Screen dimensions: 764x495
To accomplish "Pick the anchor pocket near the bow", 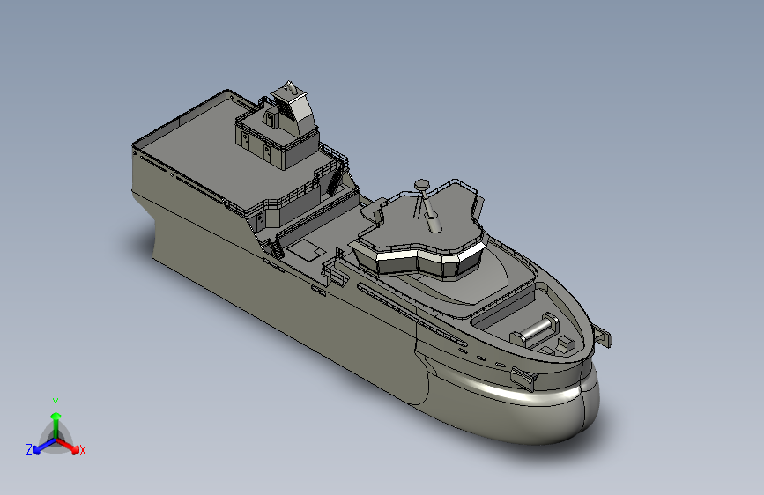I will pyautogui.click(x=523, y=377).
